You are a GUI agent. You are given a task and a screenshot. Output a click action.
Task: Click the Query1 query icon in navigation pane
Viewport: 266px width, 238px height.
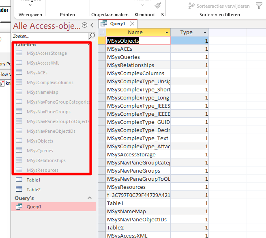tap(19, 207)
